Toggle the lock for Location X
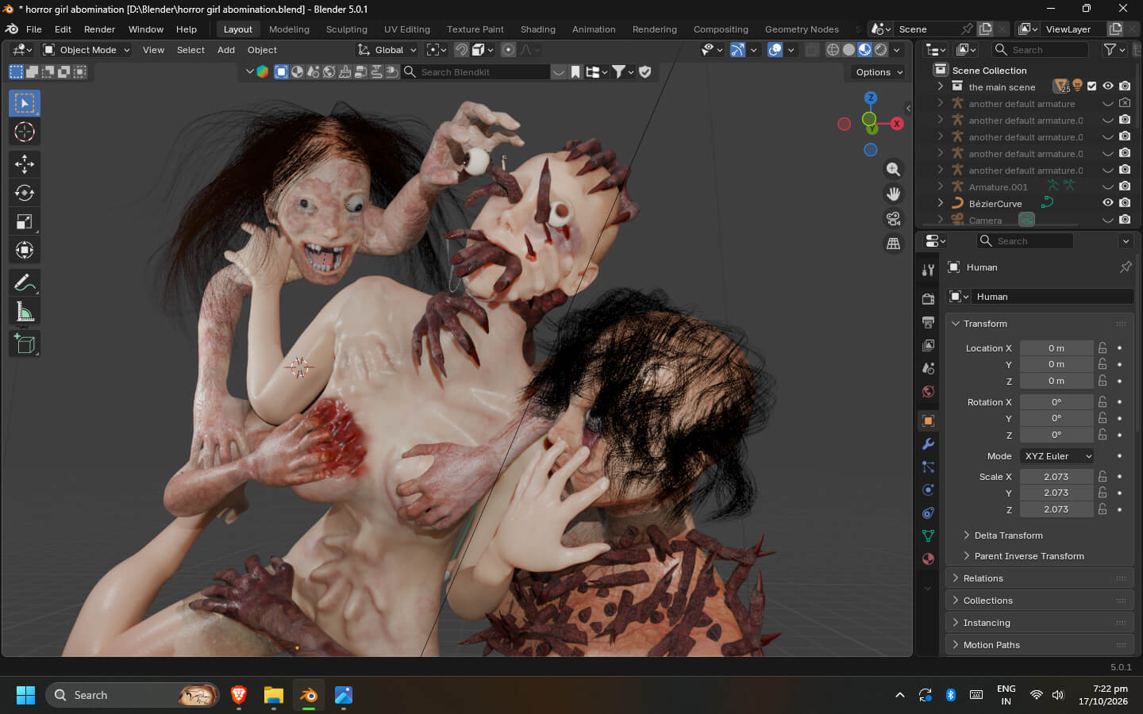1143x714 pixels. click(x=1103, y=348)
